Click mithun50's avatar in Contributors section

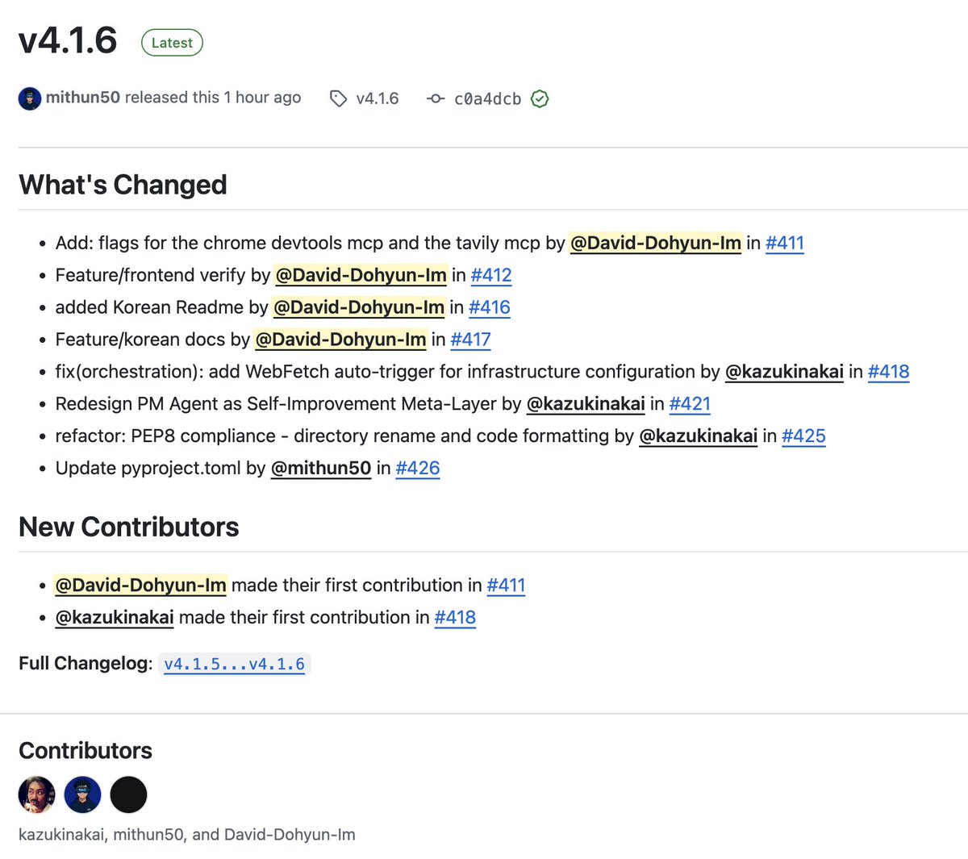(82, 794)
